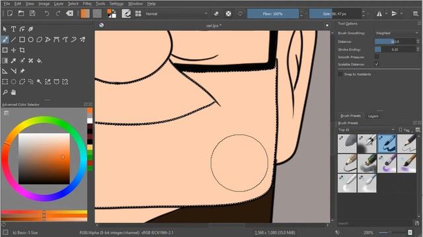Select the Rectangle shape tool
This screenshot has width=423, height=237.
click(22, 39)
